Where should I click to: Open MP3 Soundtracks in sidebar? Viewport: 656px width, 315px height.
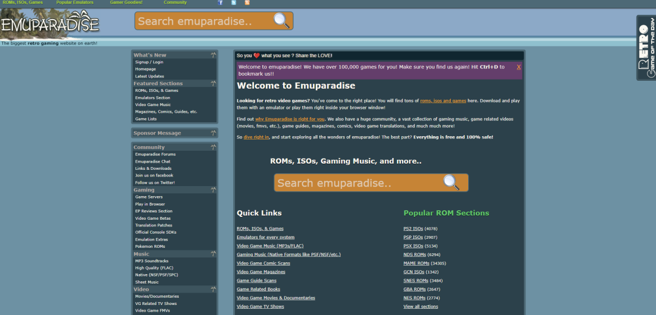coord(152,261)
